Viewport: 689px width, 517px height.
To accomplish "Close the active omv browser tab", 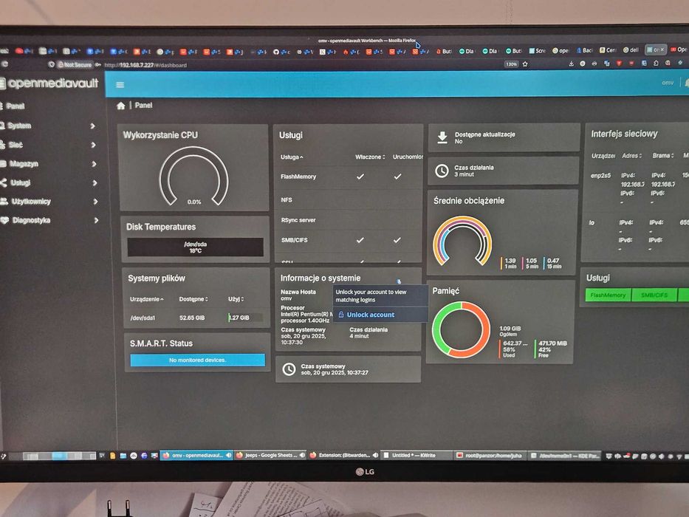I will pos(662,49).
